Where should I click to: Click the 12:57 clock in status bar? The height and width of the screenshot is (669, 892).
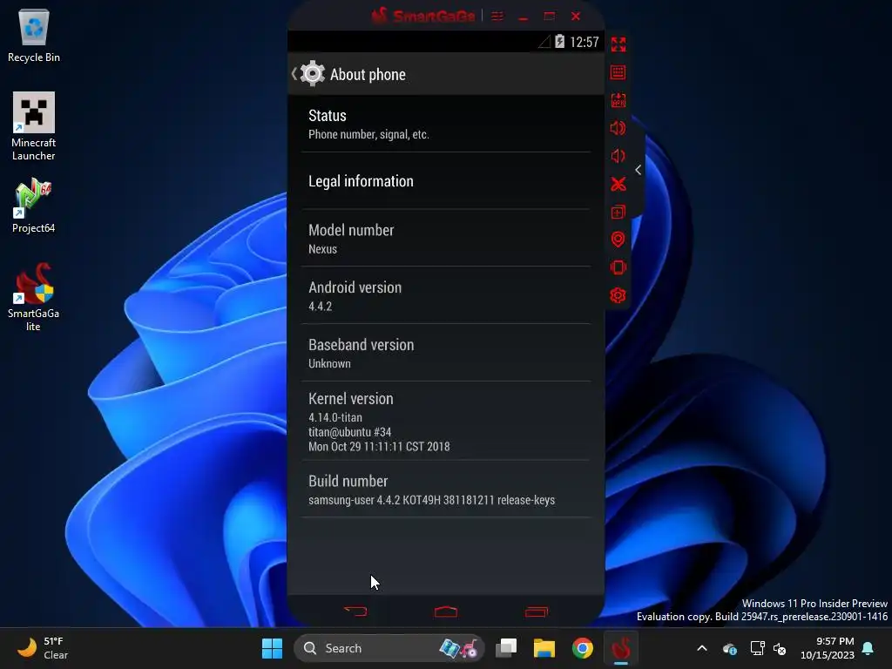(585, 42)
